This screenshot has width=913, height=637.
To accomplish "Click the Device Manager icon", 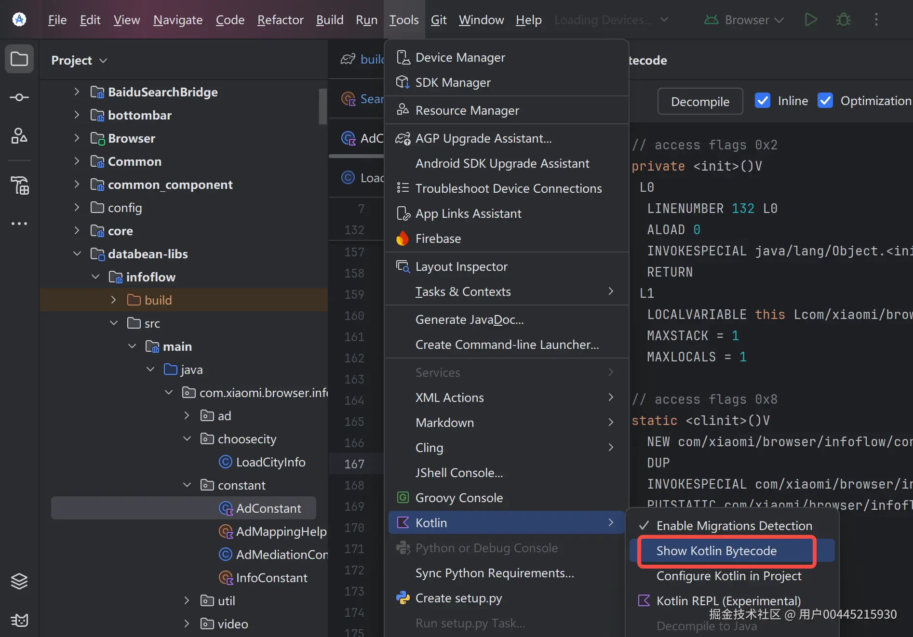I will tap(403, 57).
